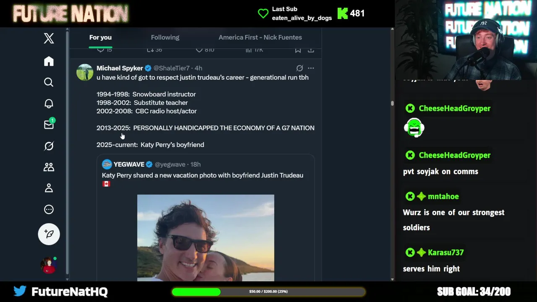Click YEGWAVE post text about Katy Perry
Viewport: 537px width, 302px height.
[x=203, y=179]
